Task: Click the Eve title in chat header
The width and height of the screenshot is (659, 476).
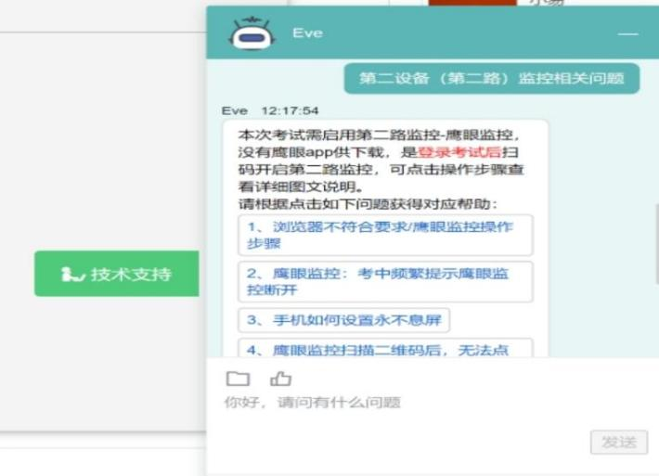Action: (307, 33)
